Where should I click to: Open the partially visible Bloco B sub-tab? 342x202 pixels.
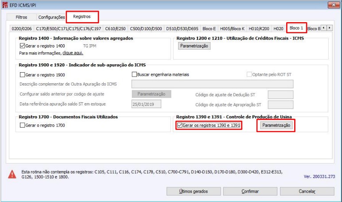pos(314,29)
